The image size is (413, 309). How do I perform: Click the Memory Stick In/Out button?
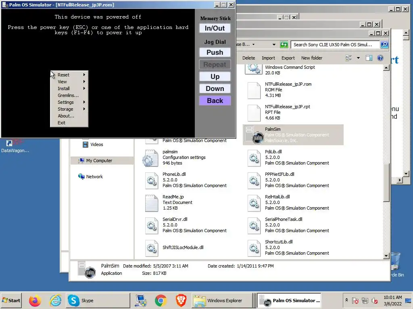(x=215, y=29)
